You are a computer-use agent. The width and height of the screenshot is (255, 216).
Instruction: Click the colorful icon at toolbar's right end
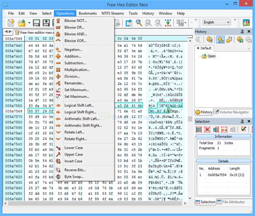[x=246, y=23]
